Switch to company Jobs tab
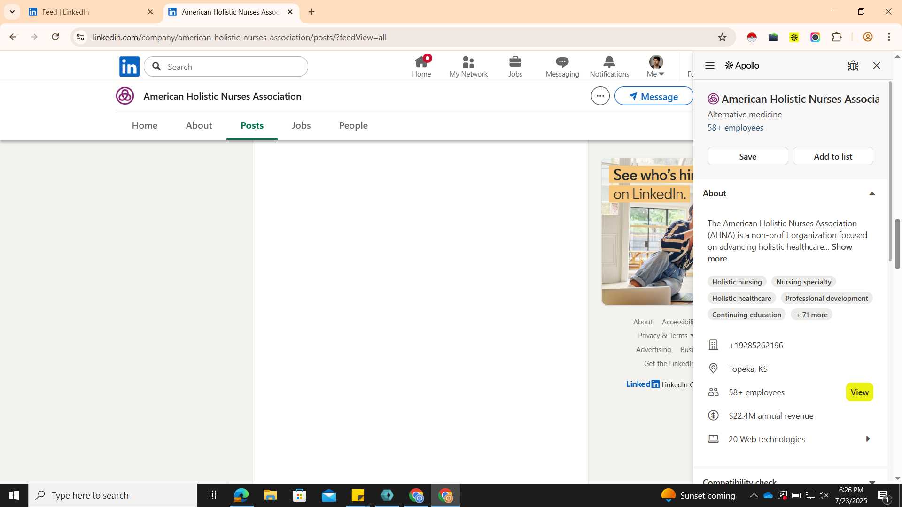902x507 pixels. pos(301,125)
